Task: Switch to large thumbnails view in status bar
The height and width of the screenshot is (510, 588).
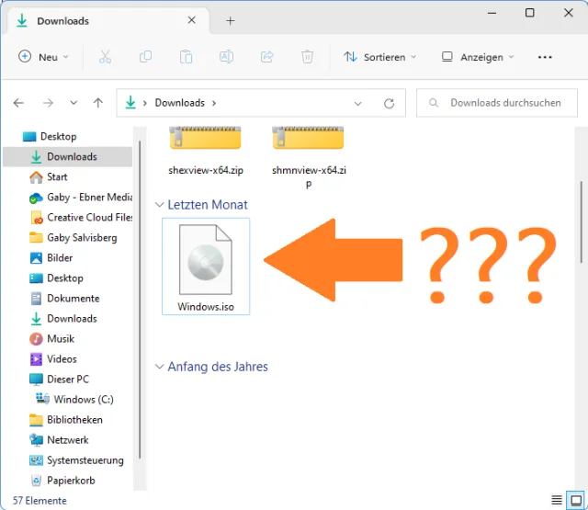Action: coord(575,500)
